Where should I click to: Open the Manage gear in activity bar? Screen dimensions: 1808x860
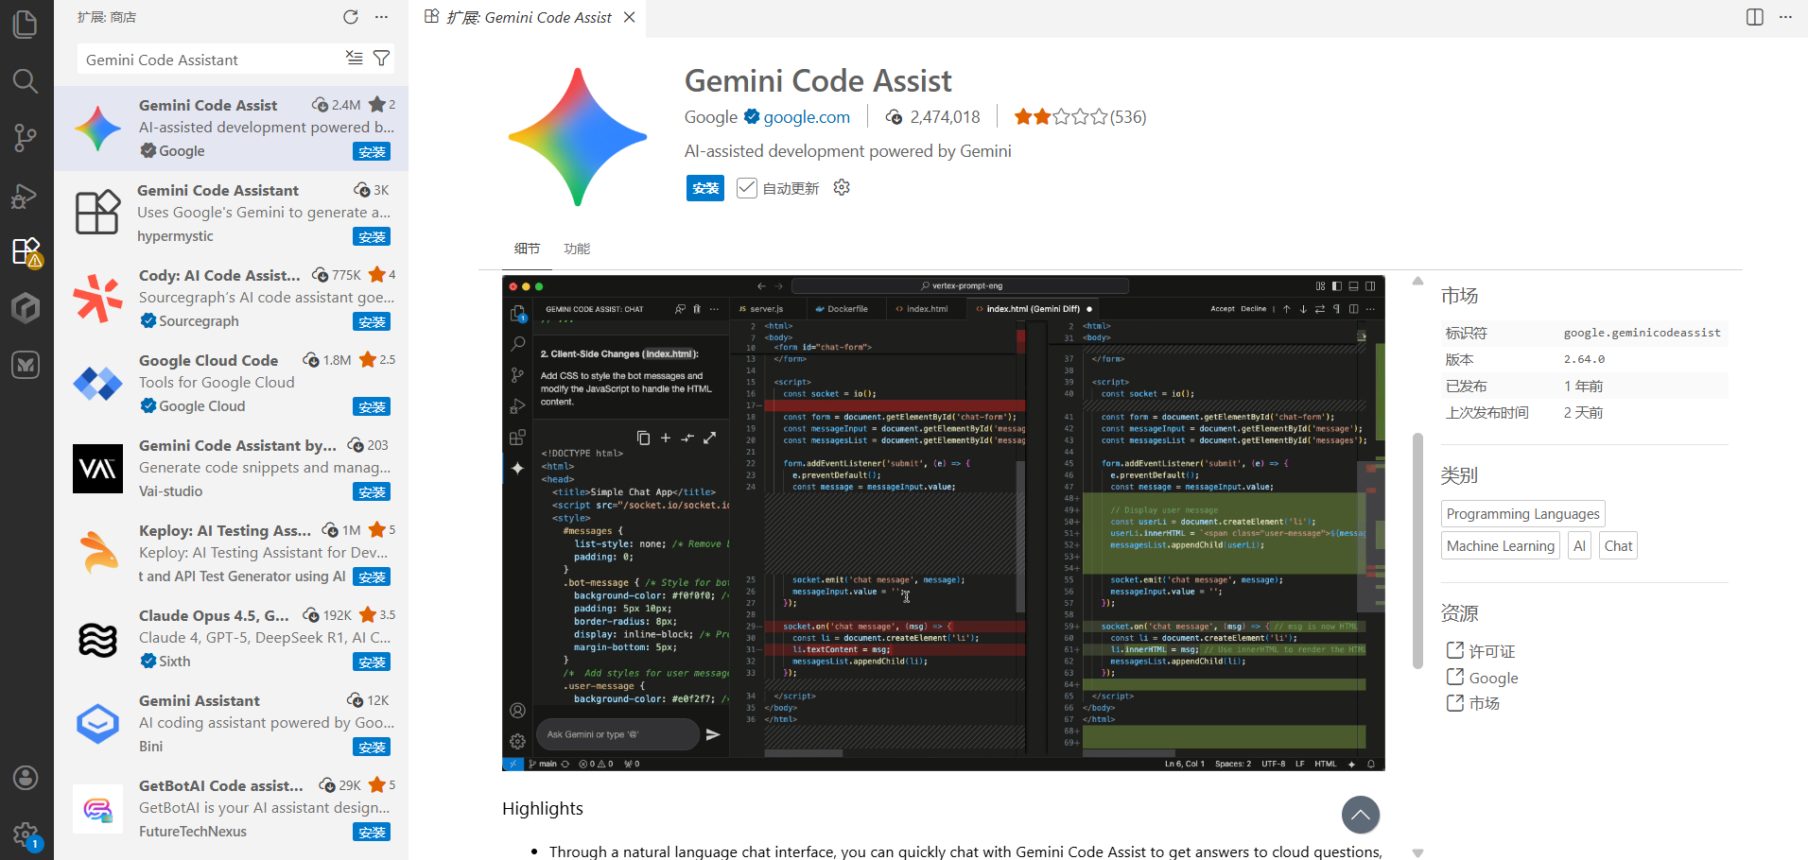click(26, 834)
